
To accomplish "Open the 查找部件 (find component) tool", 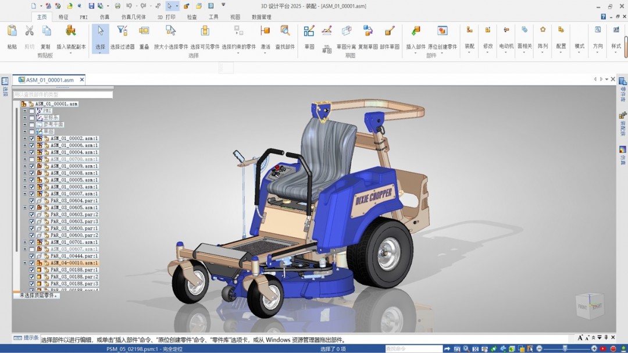I will (x=285, y=31).
